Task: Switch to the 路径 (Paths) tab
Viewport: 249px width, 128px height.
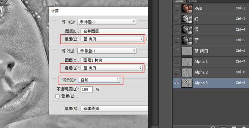Action: [193, 1]
